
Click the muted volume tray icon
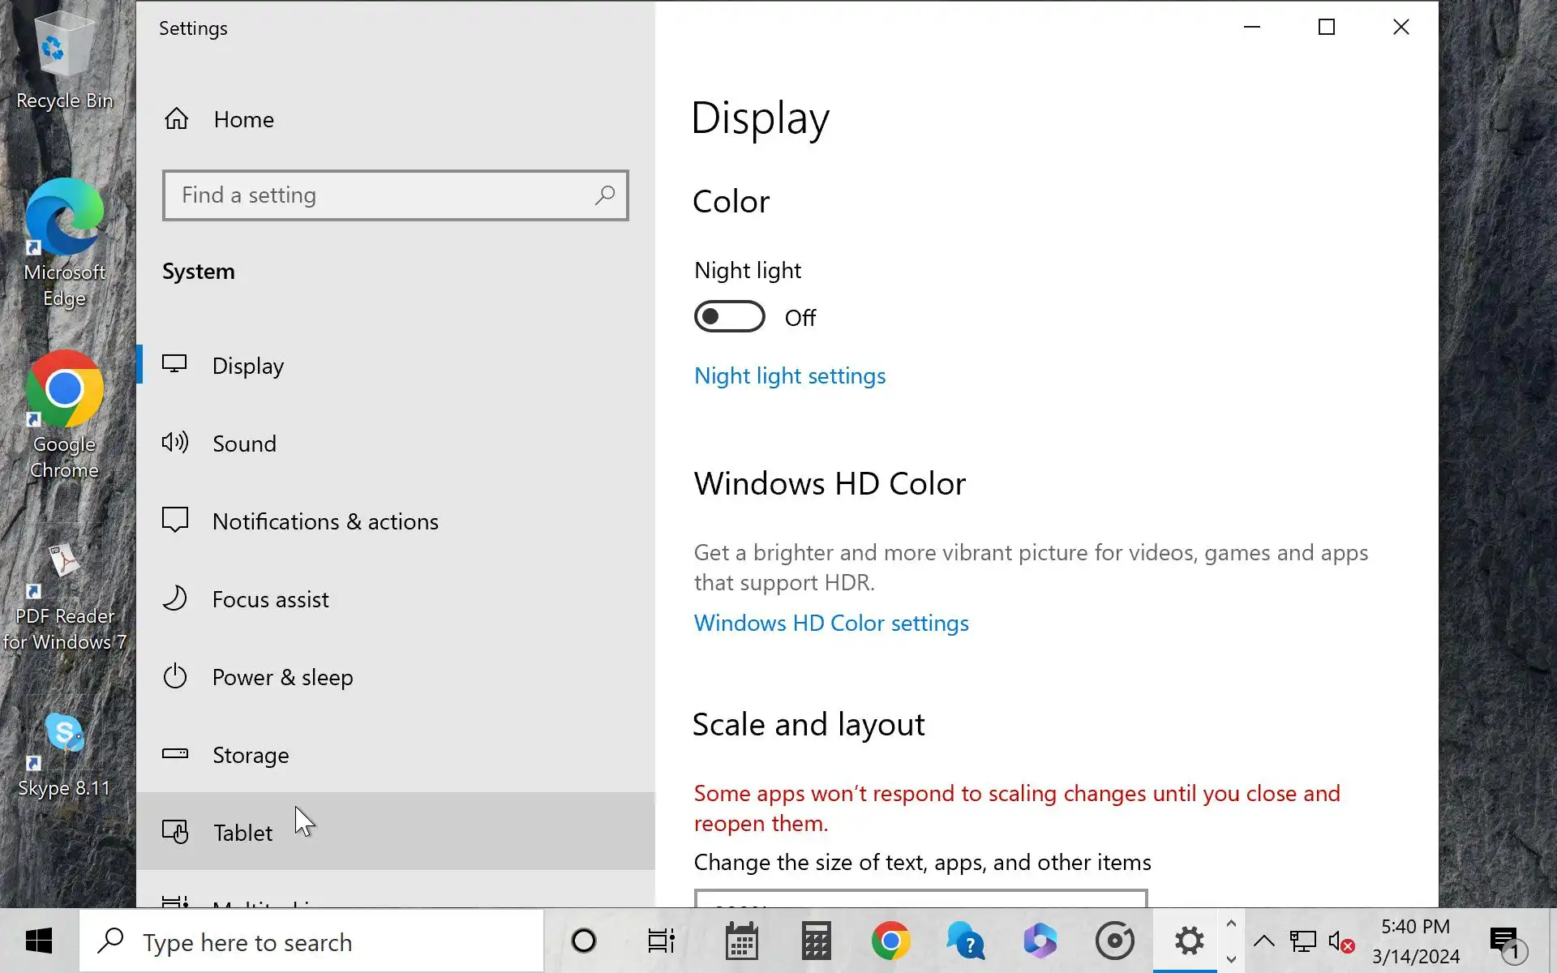click(x=1340, y=942)
